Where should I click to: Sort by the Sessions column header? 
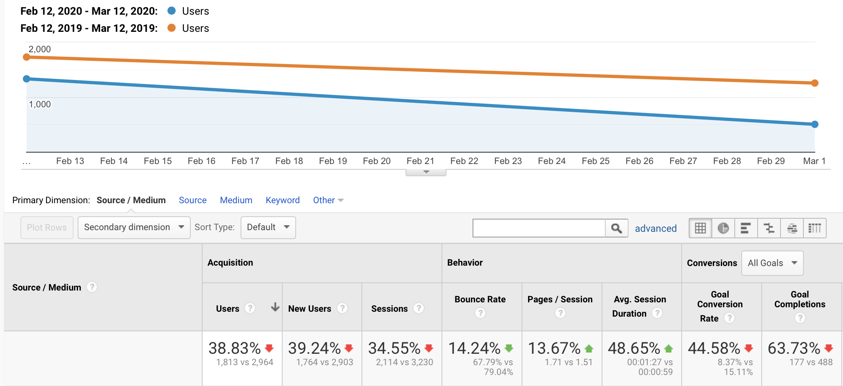(x=389, y=308)
